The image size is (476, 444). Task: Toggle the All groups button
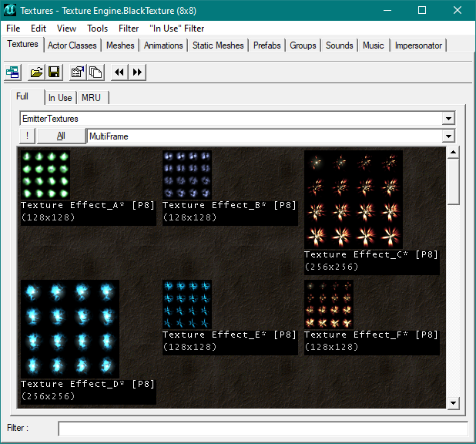click(x=61, y=136)
